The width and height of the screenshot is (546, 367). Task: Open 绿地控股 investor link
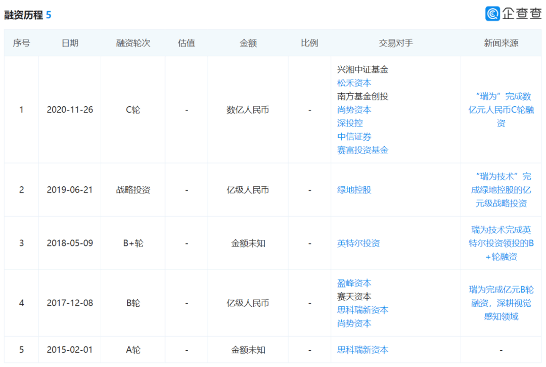tap(354, 190)
